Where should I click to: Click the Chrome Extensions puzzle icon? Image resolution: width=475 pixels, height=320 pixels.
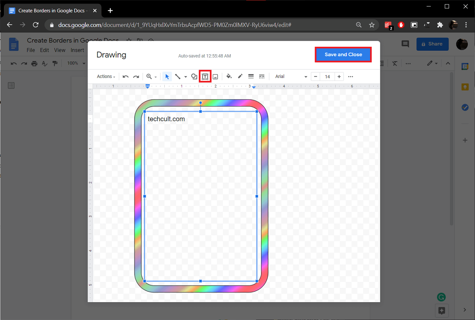[440, 25]
